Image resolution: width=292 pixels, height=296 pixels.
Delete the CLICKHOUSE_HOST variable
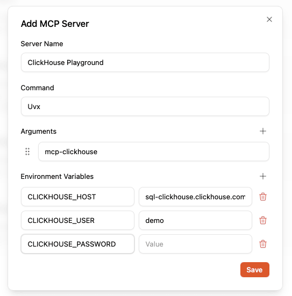pyautogui.click(x=263, y=197)
